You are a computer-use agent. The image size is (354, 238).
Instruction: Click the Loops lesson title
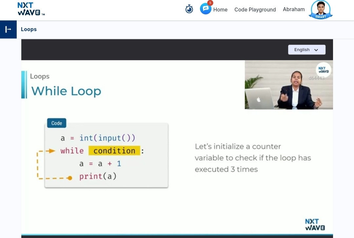pyautogui.click(x=29, y=29)
